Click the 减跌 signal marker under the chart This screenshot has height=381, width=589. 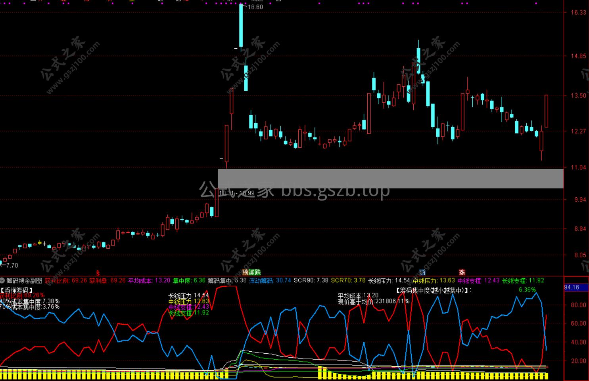[x=255, y=272]
